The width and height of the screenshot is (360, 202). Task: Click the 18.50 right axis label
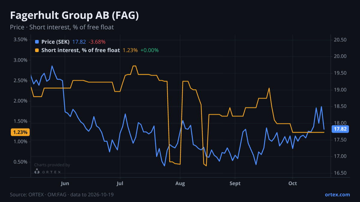tap(340, 107)
